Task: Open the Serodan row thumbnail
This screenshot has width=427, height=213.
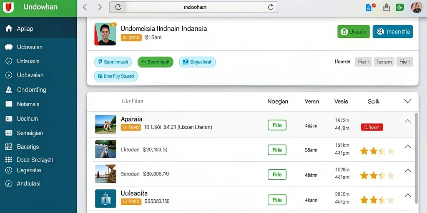Action: 105,173
